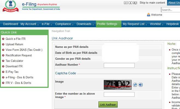Increase font size with A+ button
The width and height of the screenshot is (180, 109).
pyautogui.click(x=135, y=3)
